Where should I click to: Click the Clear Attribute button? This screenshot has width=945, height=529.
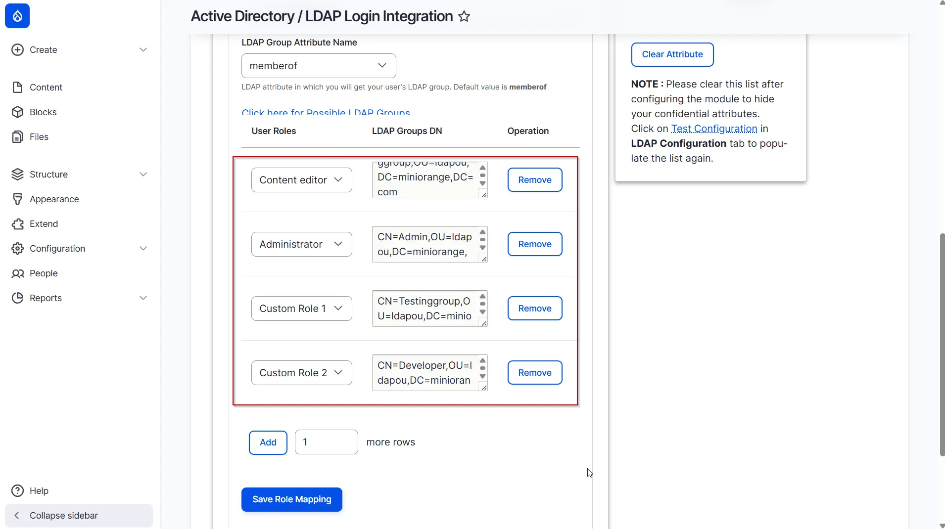coord(672,54)
